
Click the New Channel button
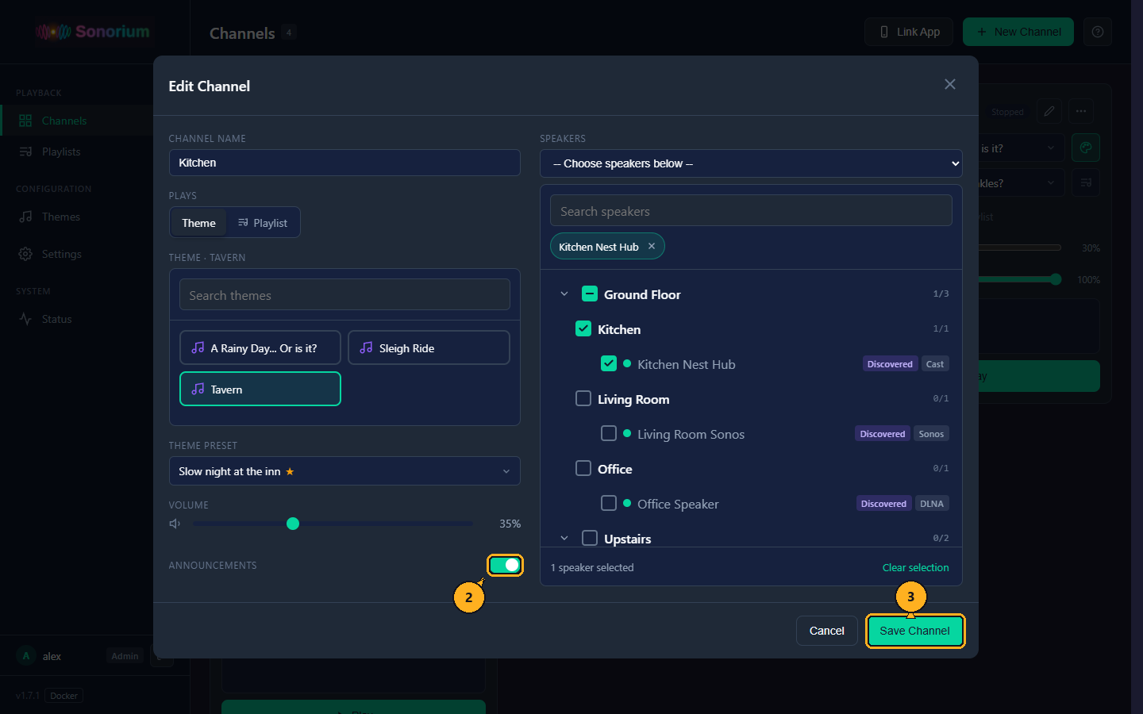1018,32
